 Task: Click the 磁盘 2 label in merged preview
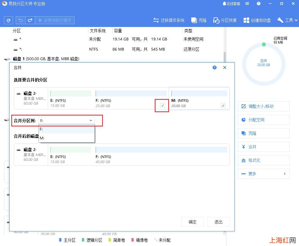point(30,150)
